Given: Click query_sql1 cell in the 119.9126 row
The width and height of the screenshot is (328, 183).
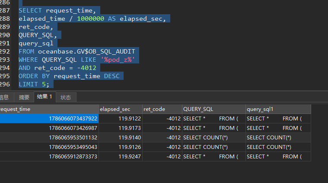Looking at the screenshot, I should pos(278,147).
